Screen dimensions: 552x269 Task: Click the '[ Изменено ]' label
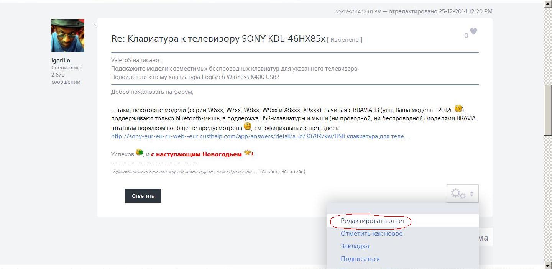point(344,40)
